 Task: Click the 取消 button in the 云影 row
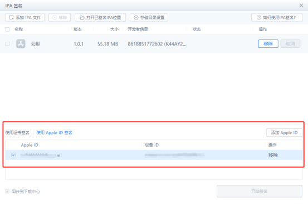pyautogui.click(x=290, y=44)
